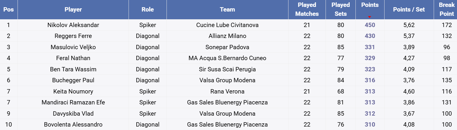Select Masulovic Veljko's 331 points value
The width and height of the screenshot is (457, 130).
pyautogui.click(x=370, y=47)
